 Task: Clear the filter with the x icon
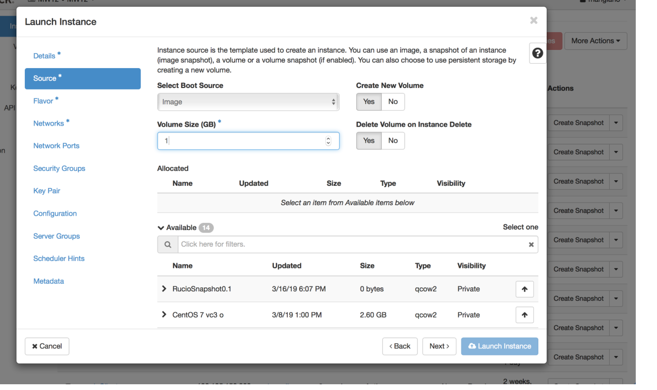[531, 245]
